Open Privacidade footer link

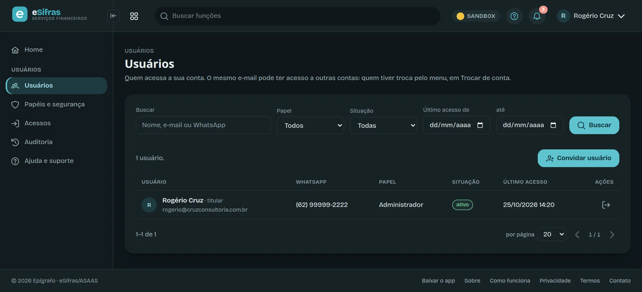[555, 281]
